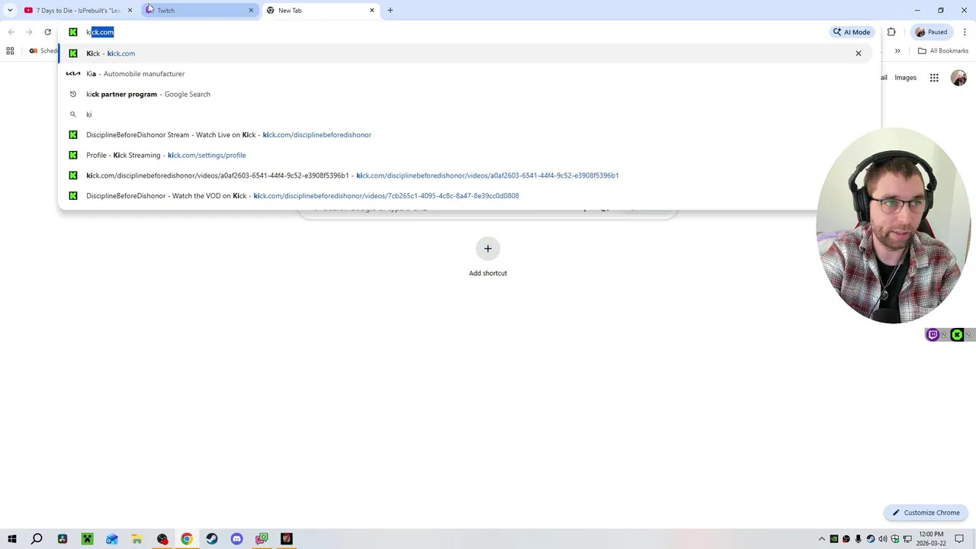Click the AI Mode button in the omnibox
Screen dimensions: 976x549
pos(852,32)
